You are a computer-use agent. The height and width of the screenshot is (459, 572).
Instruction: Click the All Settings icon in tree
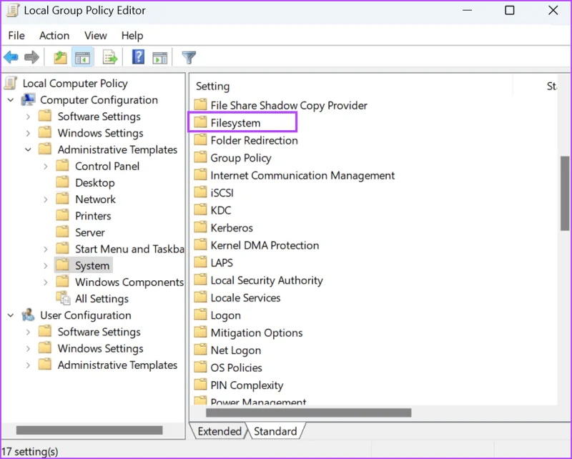(x=63, y=298)
